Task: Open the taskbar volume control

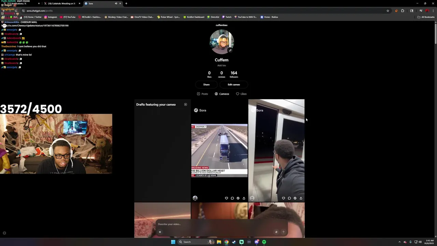Action: point(420,242)
